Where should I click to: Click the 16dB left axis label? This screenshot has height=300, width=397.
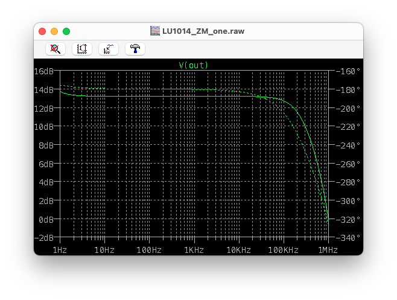44,71
